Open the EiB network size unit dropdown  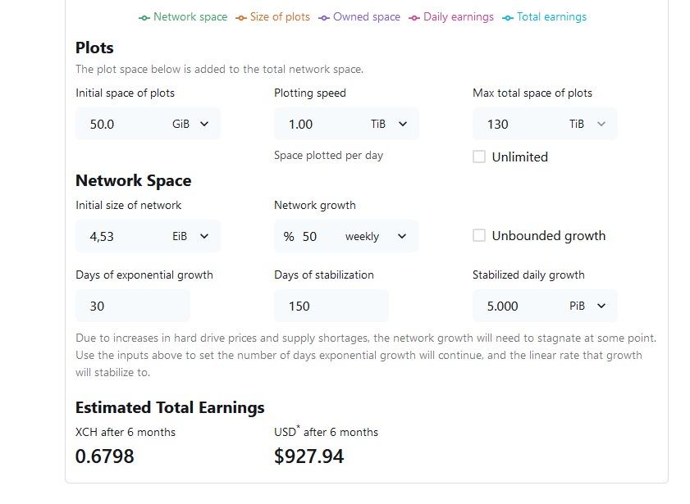[x=190, y=236]
